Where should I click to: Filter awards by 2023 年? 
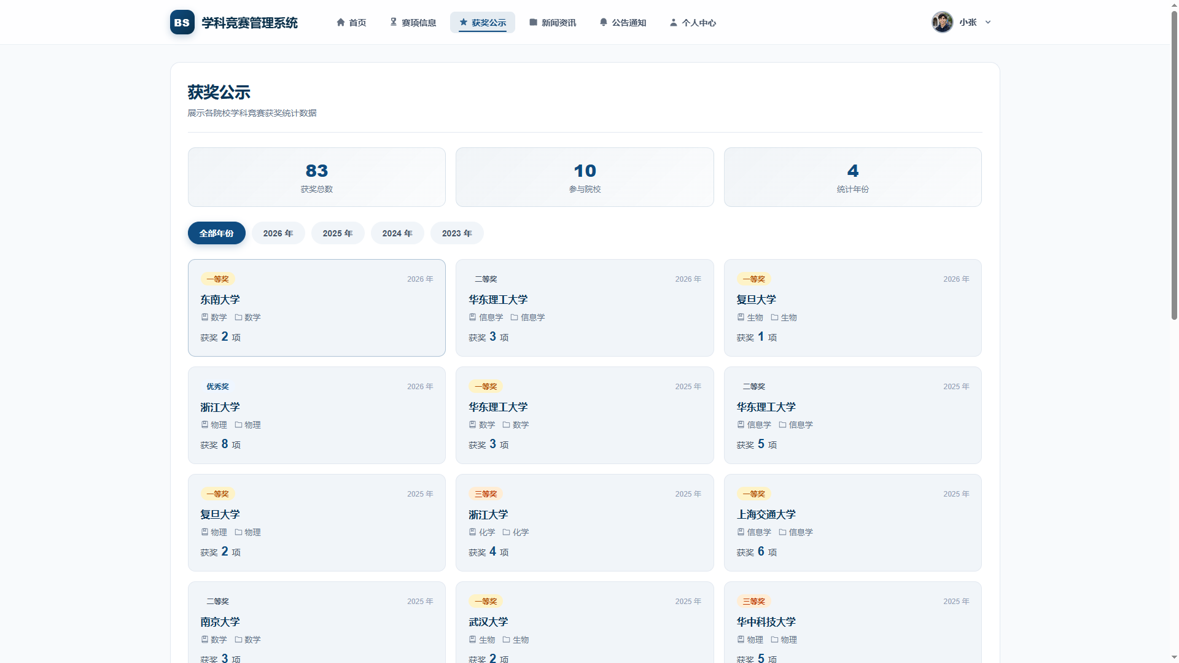click(457, 233)
